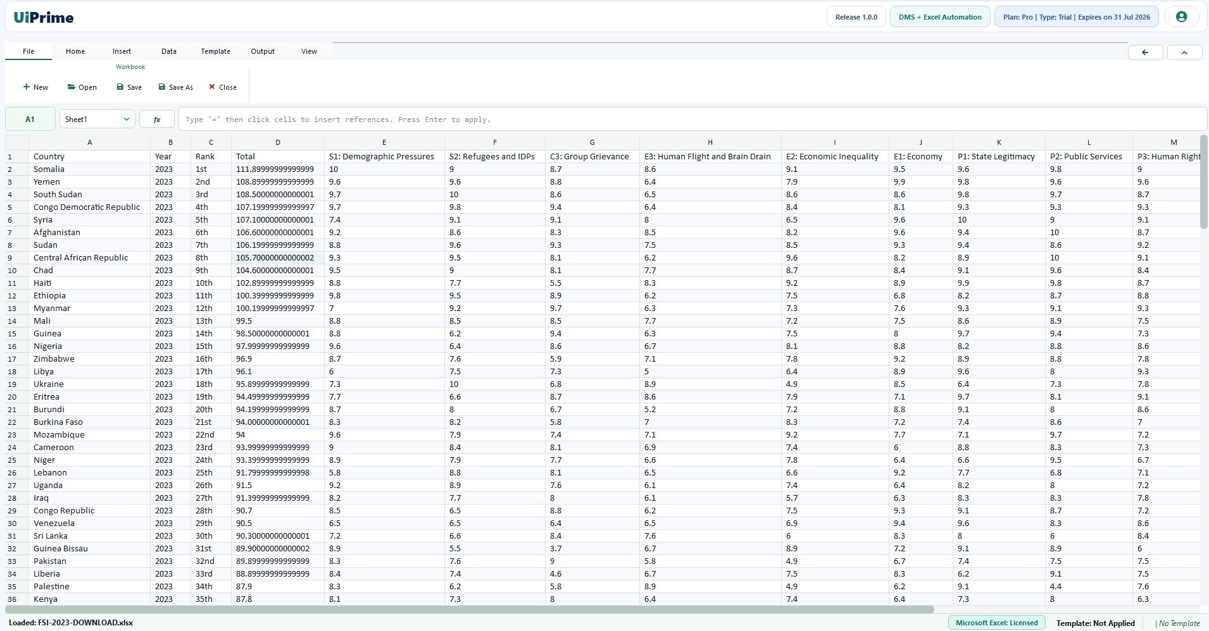
Task: Save the workbook with Save
Action: click(x=129, y=87)
